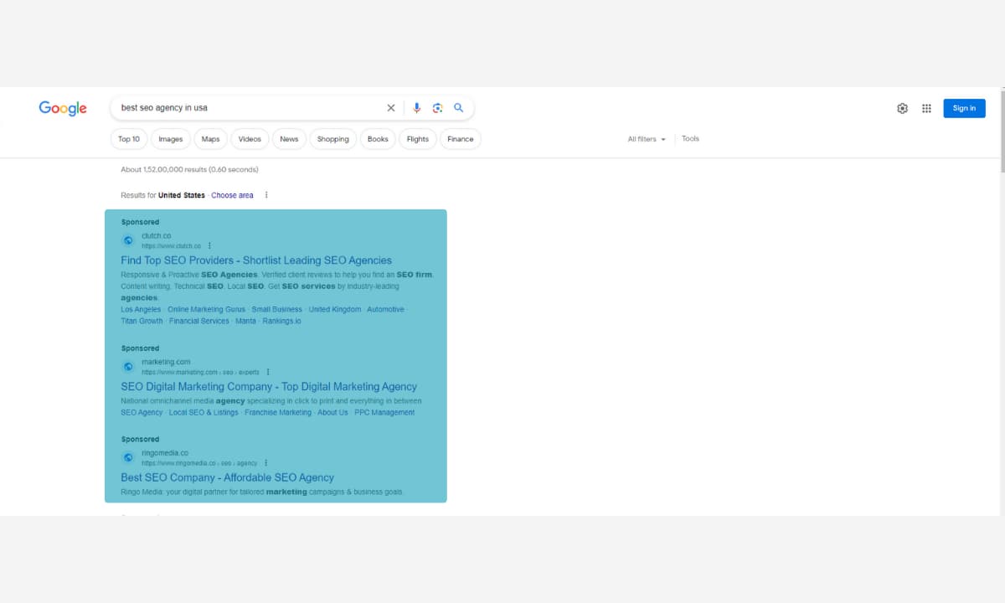Click the United Kingdom sitelink
Viewport: 1005px width, 603px height.
(x=335, y=309)
